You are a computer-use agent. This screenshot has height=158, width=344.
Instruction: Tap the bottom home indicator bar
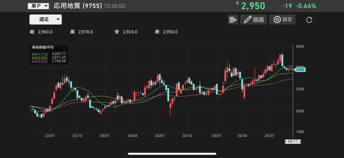pyautogui.click(x=172, y=154)
